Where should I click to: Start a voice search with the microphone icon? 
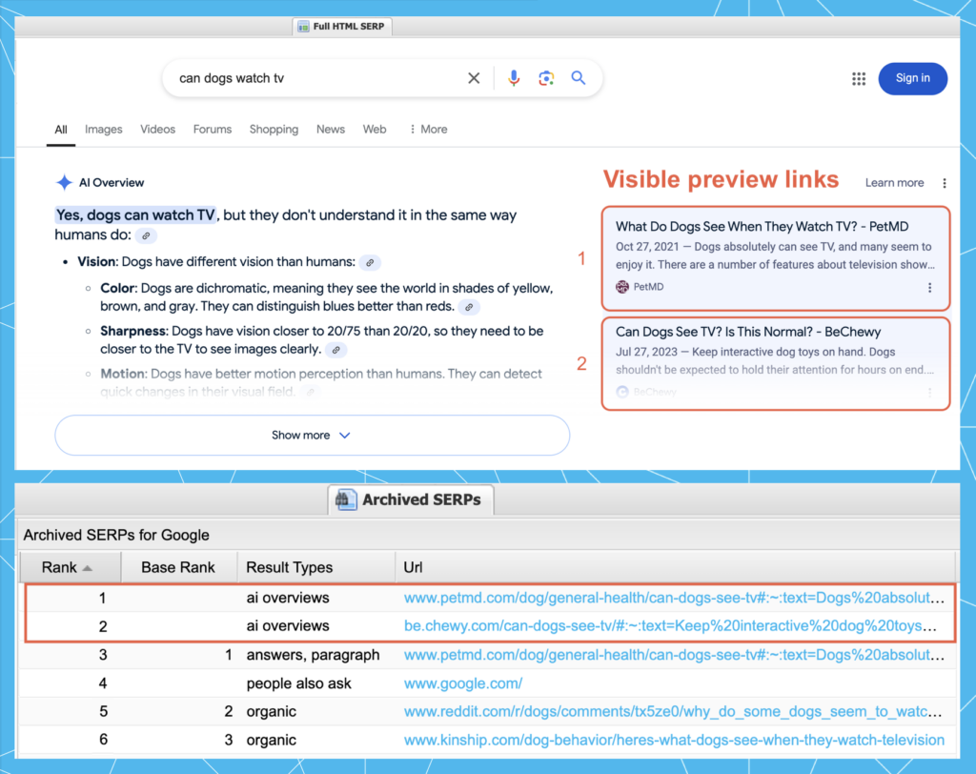[514, 78]
